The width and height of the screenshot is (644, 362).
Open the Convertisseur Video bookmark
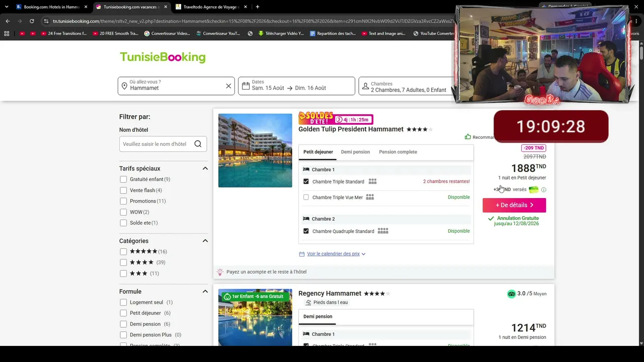tap(167, 34)
